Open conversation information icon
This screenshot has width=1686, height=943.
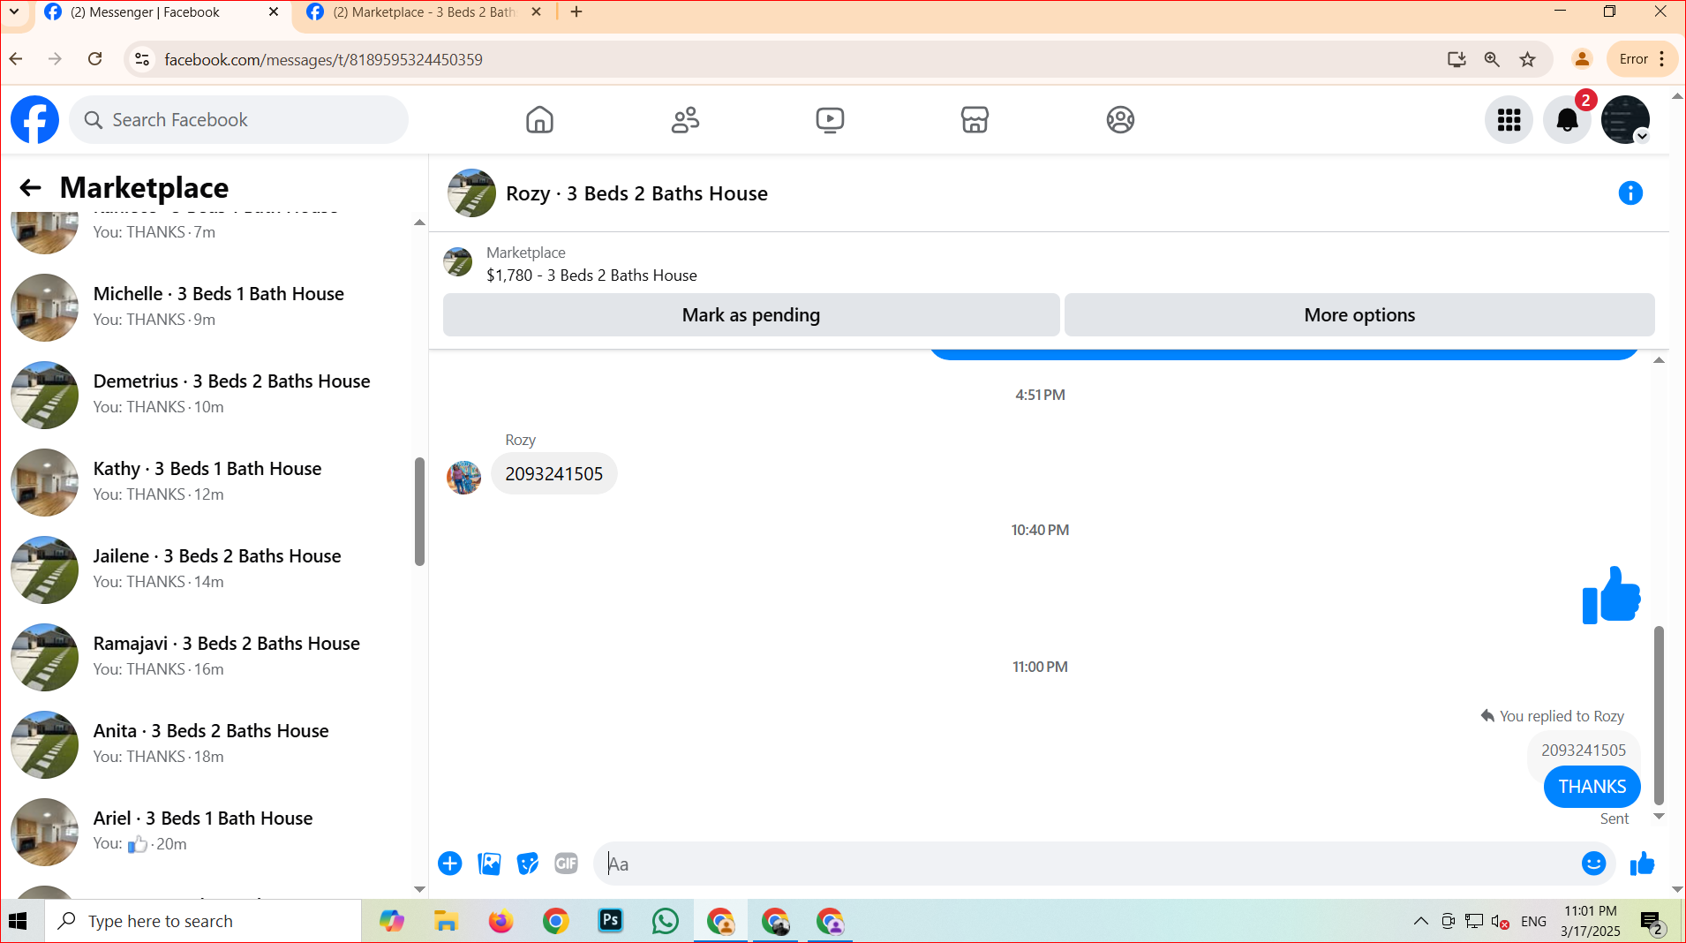[1630, 193]
